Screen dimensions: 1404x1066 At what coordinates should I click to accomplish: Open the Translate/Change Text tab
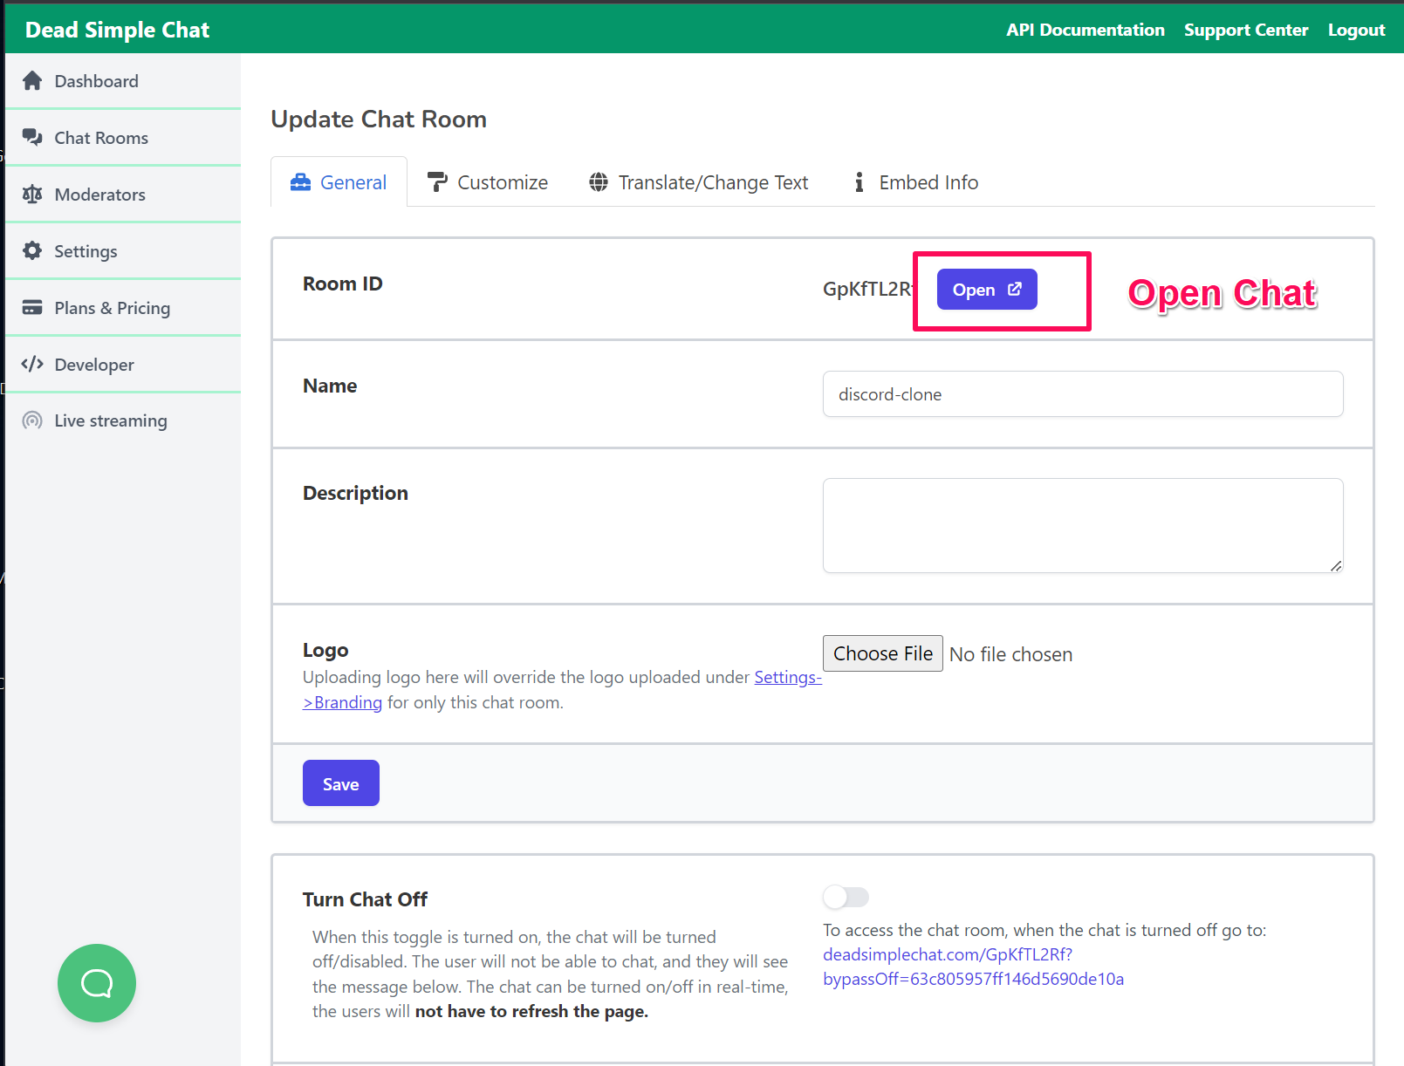pyautogui.click(x=699, y=182)
